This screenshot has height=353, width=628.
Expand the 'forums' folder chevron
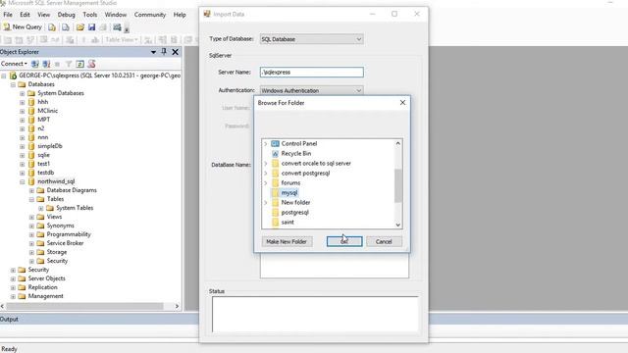click(265, 183)
